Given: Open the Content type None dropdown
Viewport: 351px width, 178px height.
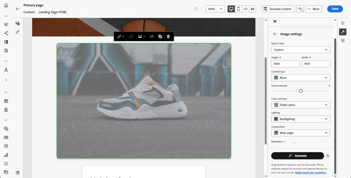Looking at the screenshot, I should pos(300,78).
